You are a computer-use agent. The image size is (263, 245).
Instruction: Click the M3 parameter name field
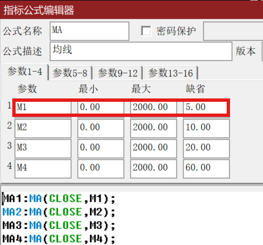(x=43, y=149)
